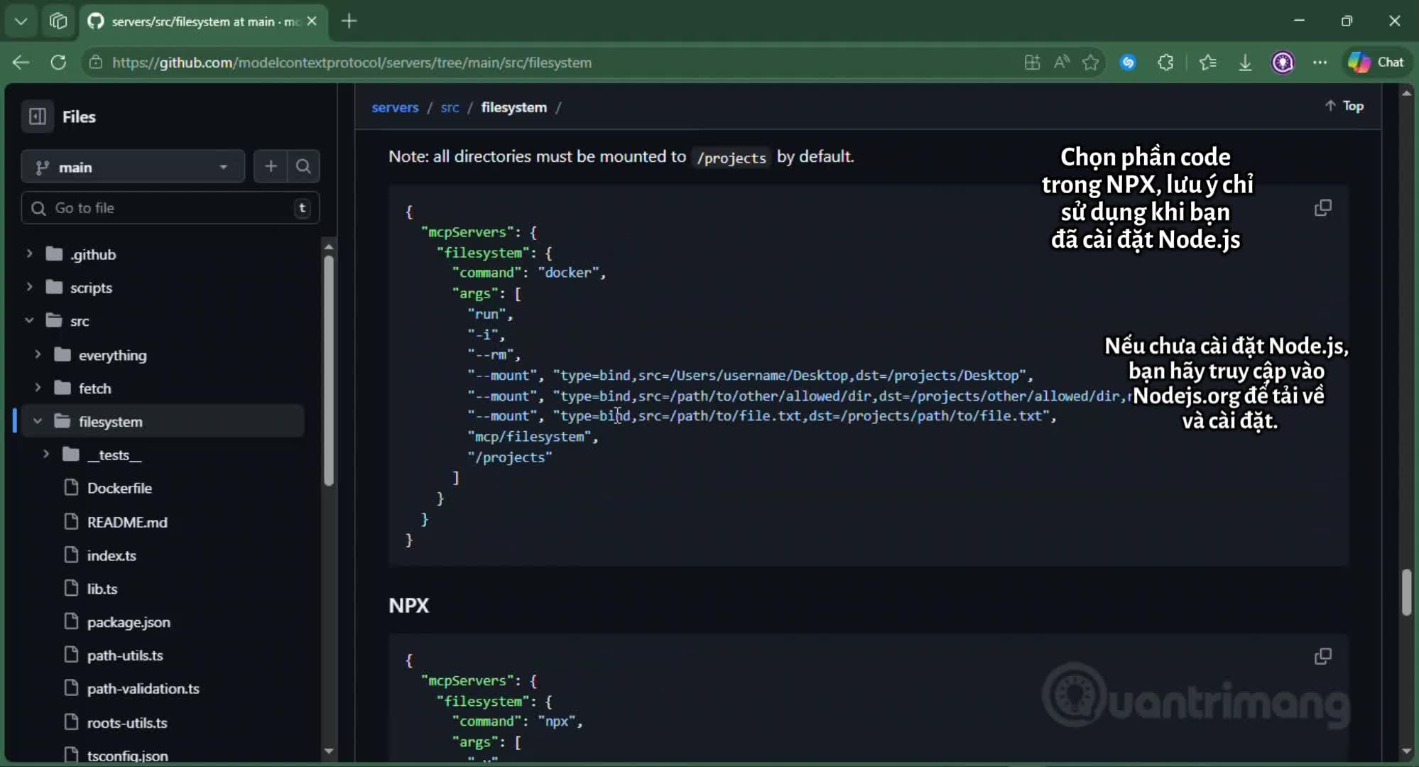Viewport: 1419px width, 767px height.
Task: Select the filesystem folder row
Action: click(162, 421)
